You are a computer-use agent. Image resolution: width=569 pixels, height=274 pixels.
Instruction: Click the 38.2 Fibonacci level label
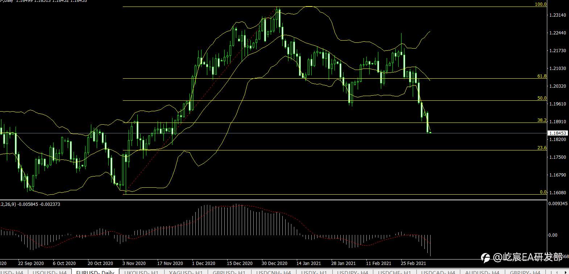(x=542, y=120)
